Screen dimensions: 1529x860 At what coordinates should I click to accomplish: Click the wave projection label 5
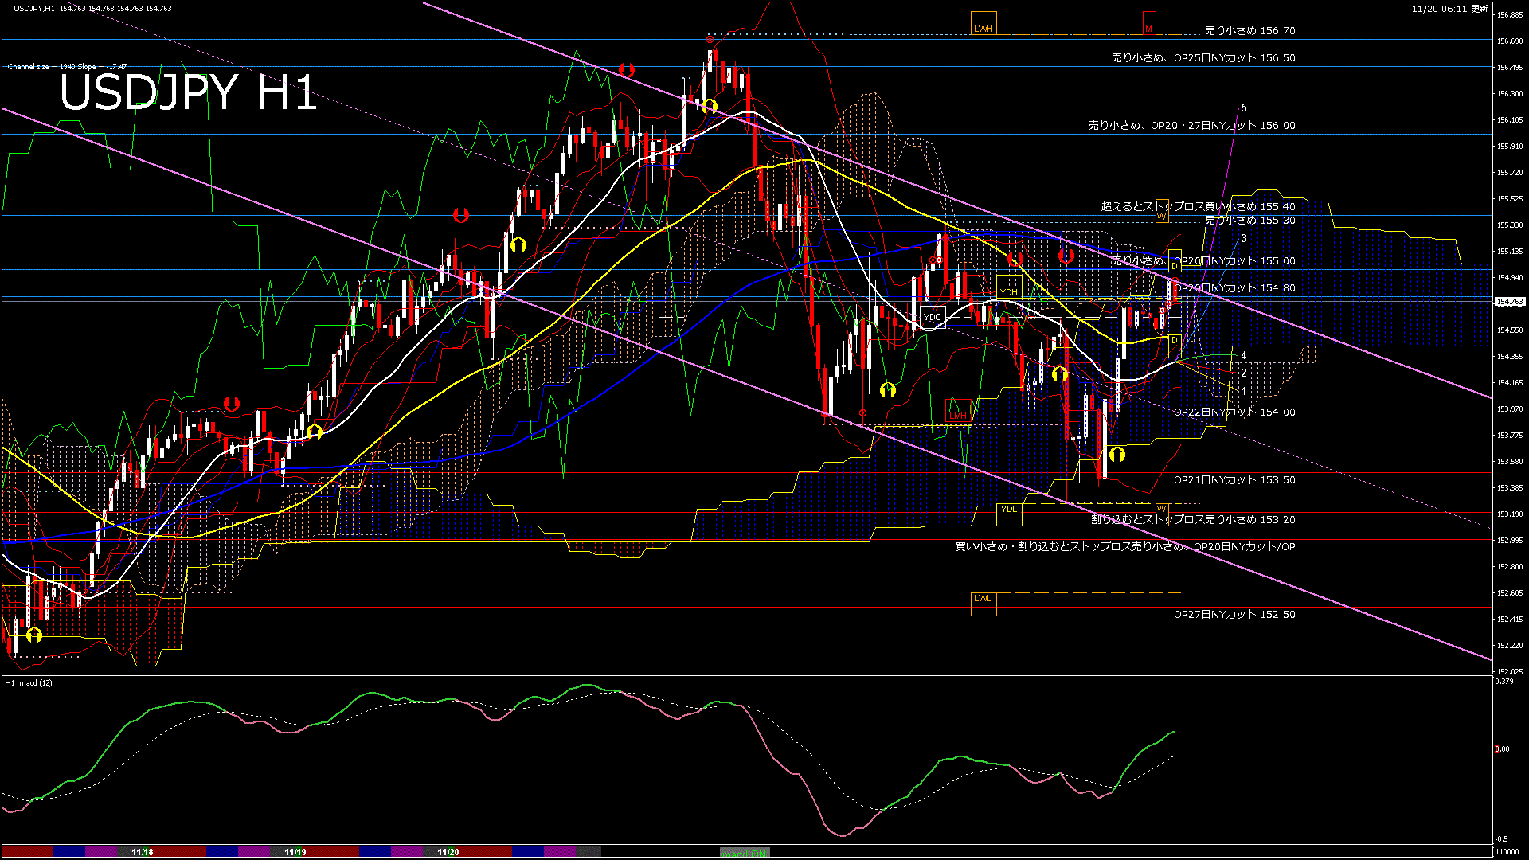pyautogui.click(x=1244, y=108)
